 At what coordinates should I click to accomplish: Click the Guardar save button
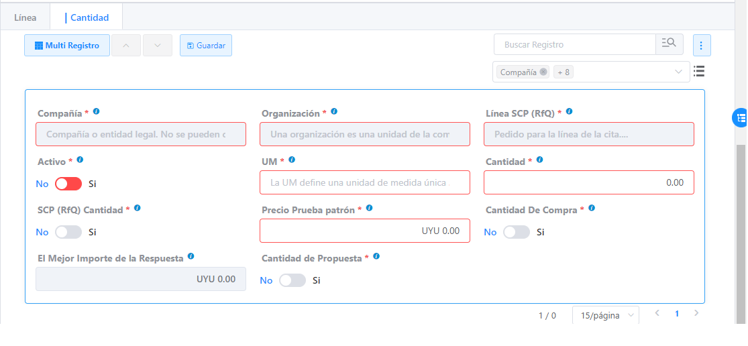pos(206,46)
